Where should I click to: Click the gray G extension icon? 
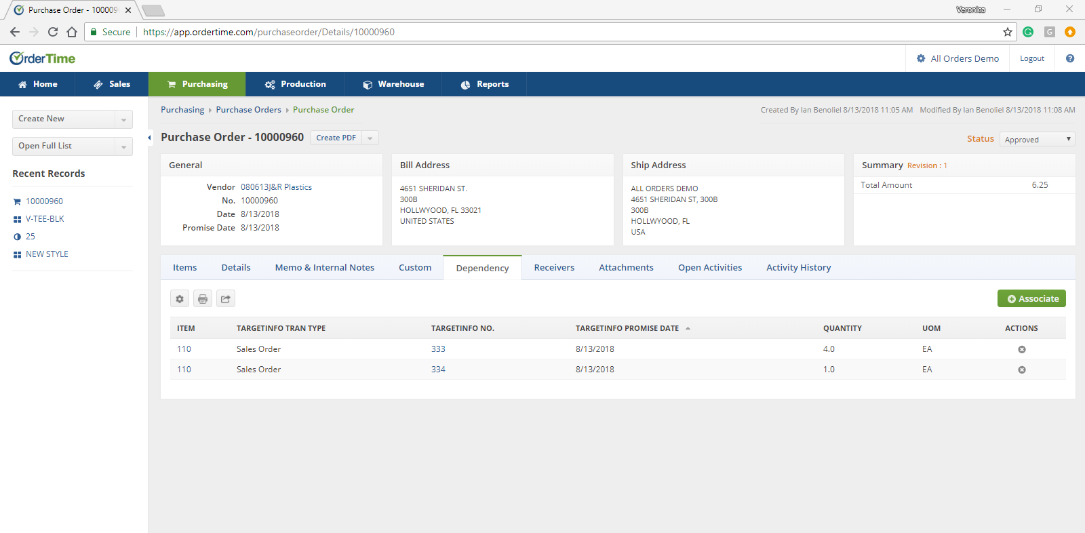[1050, 32]
